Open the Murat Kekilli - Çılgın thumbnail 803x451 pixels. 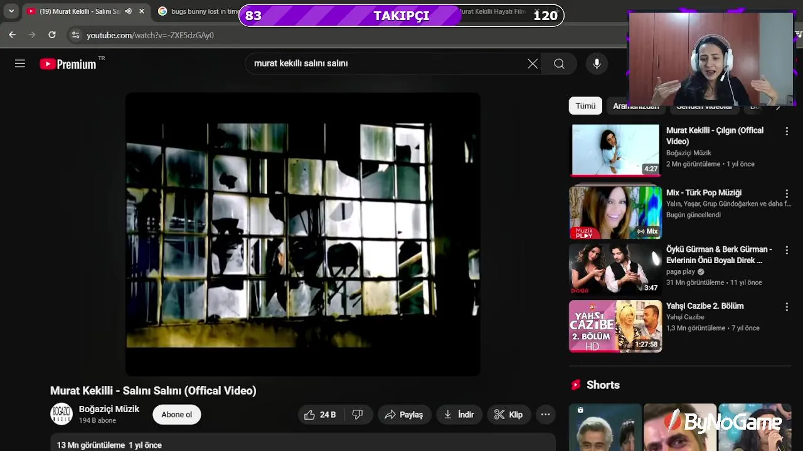615,150
